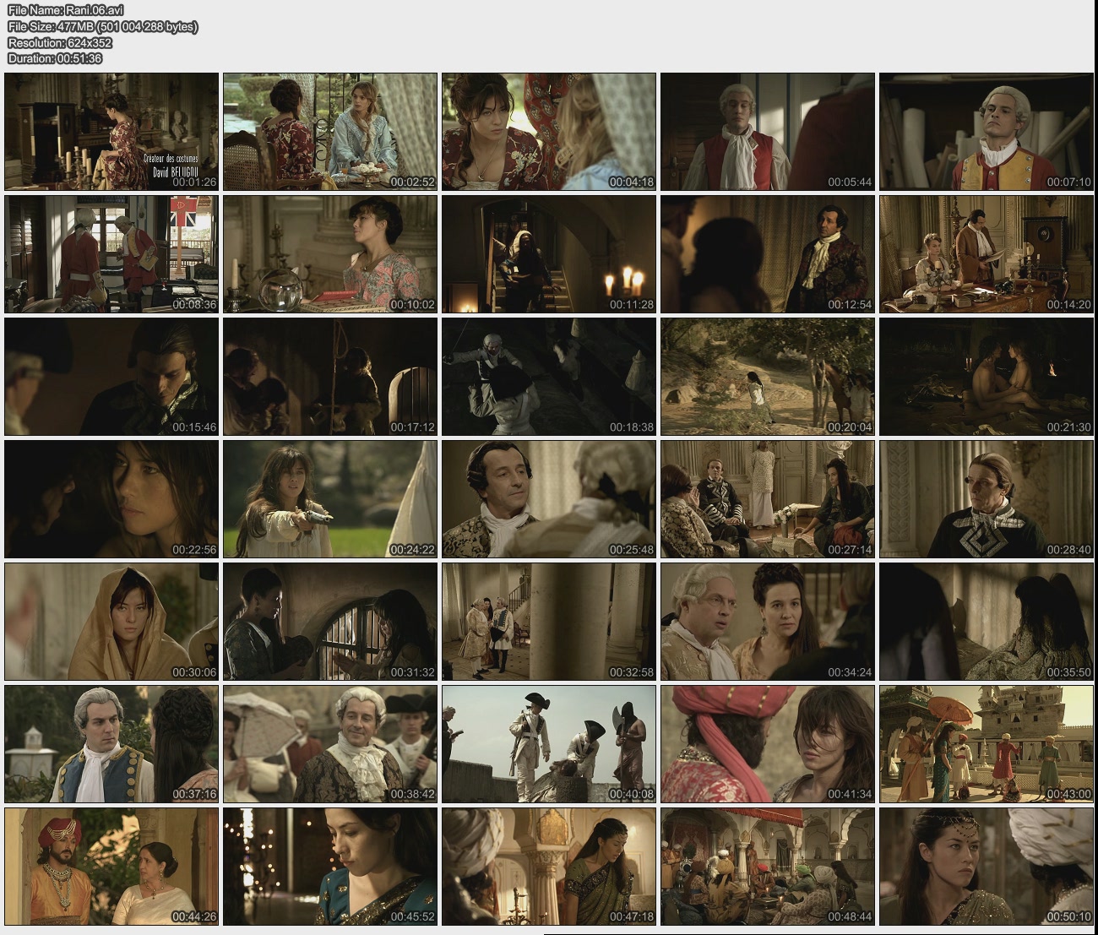Click the final frame at 00:50:10
This screenshot has height=935, width=1098.
[987, 867]
